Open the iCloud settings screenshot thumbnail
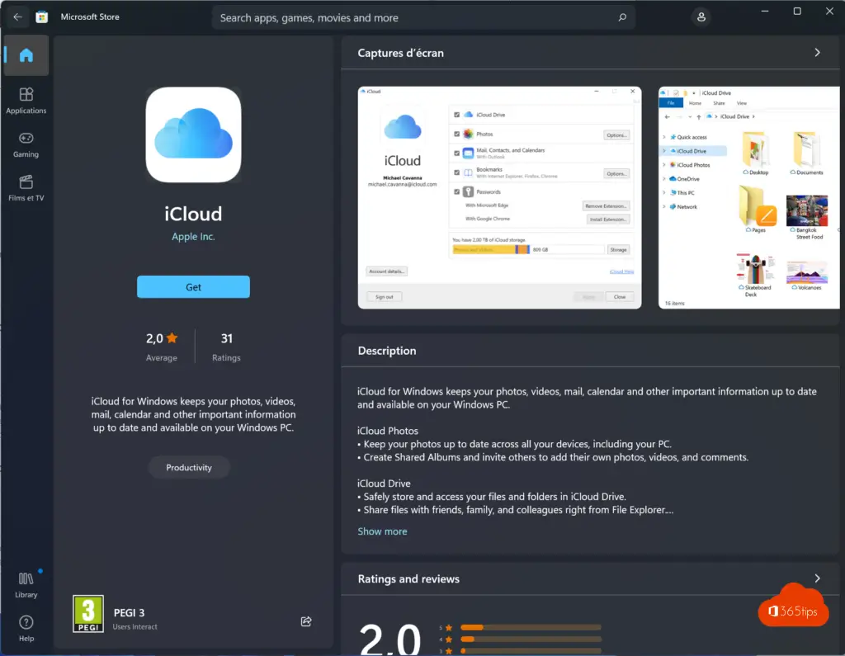845x656 pixels. click(x=499, y=197)
